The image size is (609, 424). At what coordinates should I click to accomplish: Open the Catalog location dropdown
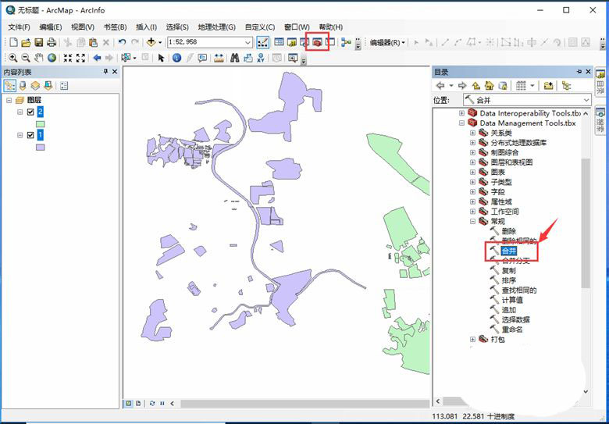[x=586, y=100]
